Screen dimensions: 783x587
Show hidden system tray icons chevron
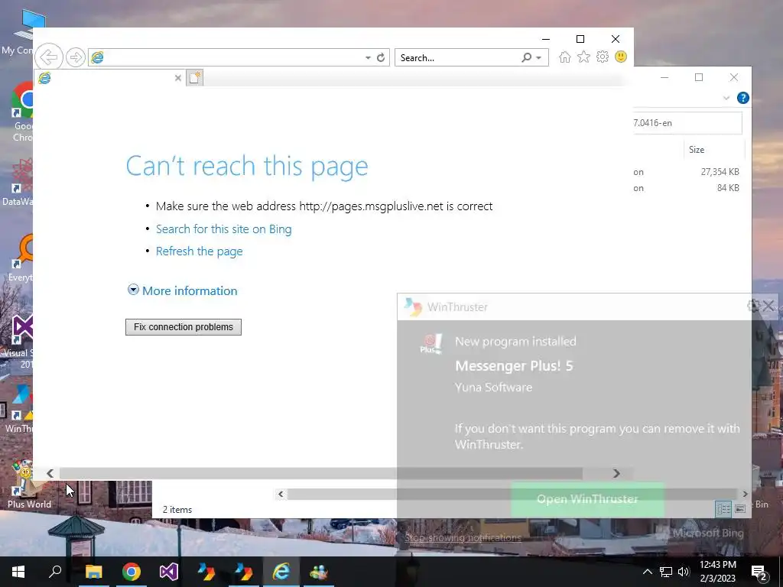tap(647, 572)
